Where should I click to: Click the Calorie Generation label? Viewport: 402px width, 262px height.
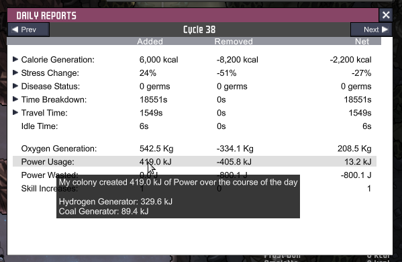click(x=58, y=60)
